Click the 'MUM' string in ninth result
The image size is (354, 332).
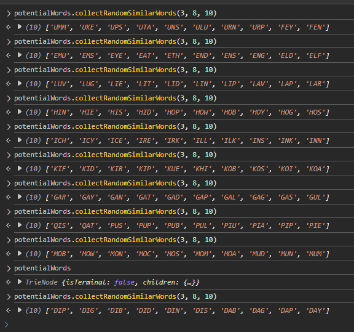[x=315, y=254]
